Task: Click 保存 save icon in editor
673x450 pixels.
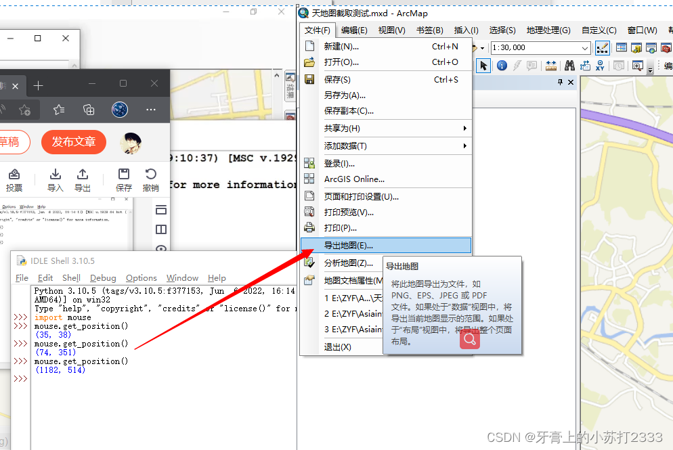Action: [124, 180]
